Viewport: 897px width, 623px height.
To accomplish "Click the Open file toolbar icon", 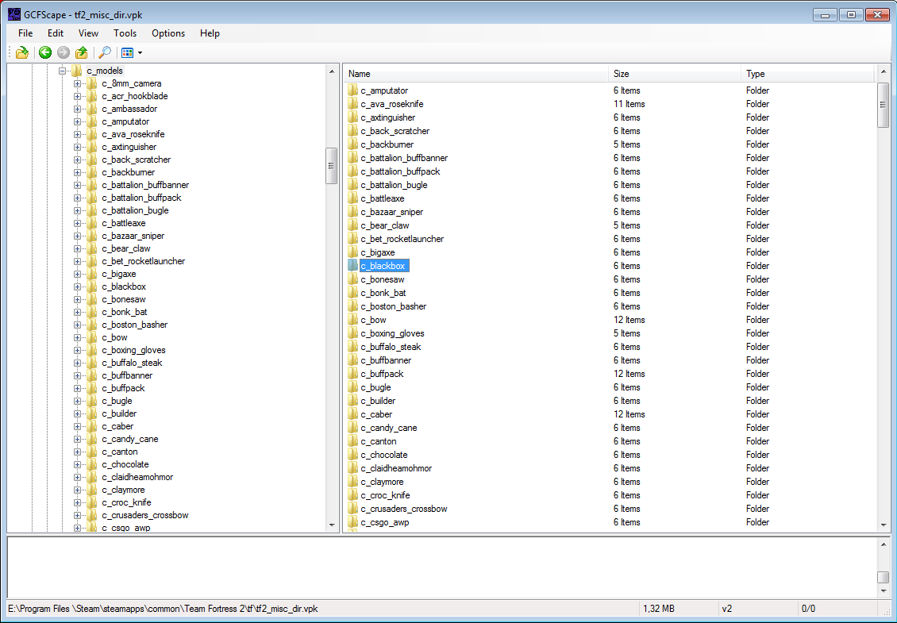I will pyautogui.click(x=21, y=52).
